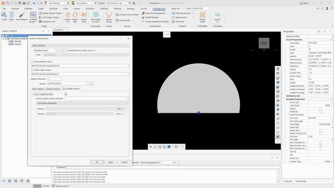Open the Section CUSTOM_ARCH dropdown
334x188 pixels.
67,84
